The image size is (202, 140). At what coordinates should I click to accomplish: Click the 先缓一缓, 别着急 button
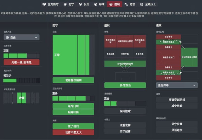21,62
